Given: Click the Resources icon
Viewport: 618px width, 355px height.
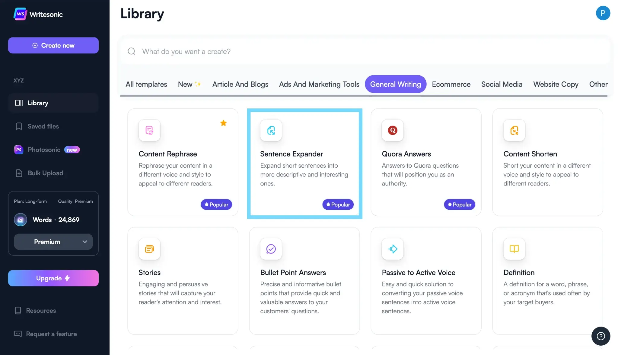Looking at the screenshot, I should pyautogui.click(x=18, y=310).
